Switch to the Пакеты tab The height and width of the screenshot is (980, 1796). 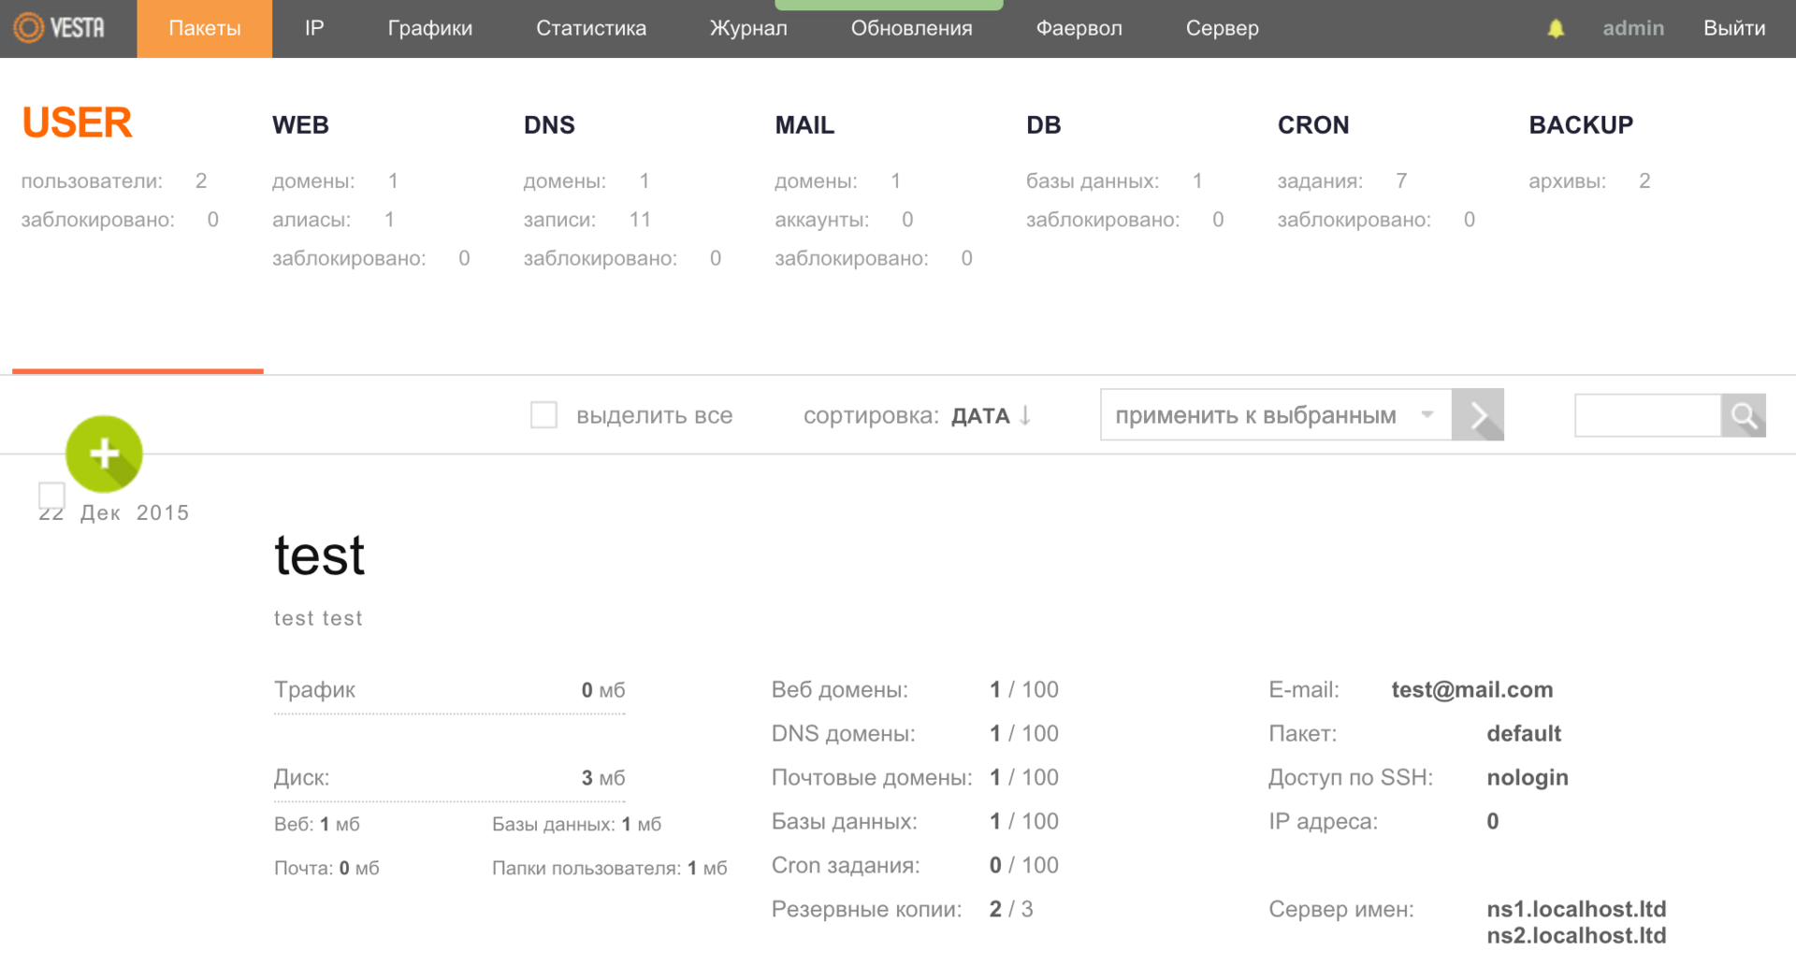pos(205,29)
